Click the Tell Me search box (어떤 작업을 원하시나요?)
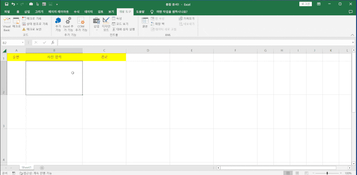Viewport: 357px width, 175px height. [x=172, y=12]
